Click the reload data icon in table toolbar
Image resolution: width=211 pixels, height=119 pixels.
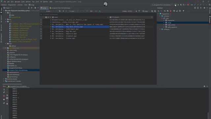pyautogui.click(x=60, y=11)
